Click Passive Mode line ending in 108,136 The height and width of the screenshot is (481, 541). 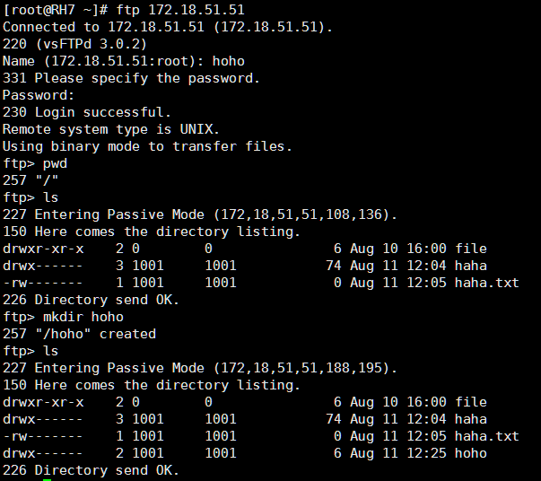pyautogui.click(x=199, y=214)
